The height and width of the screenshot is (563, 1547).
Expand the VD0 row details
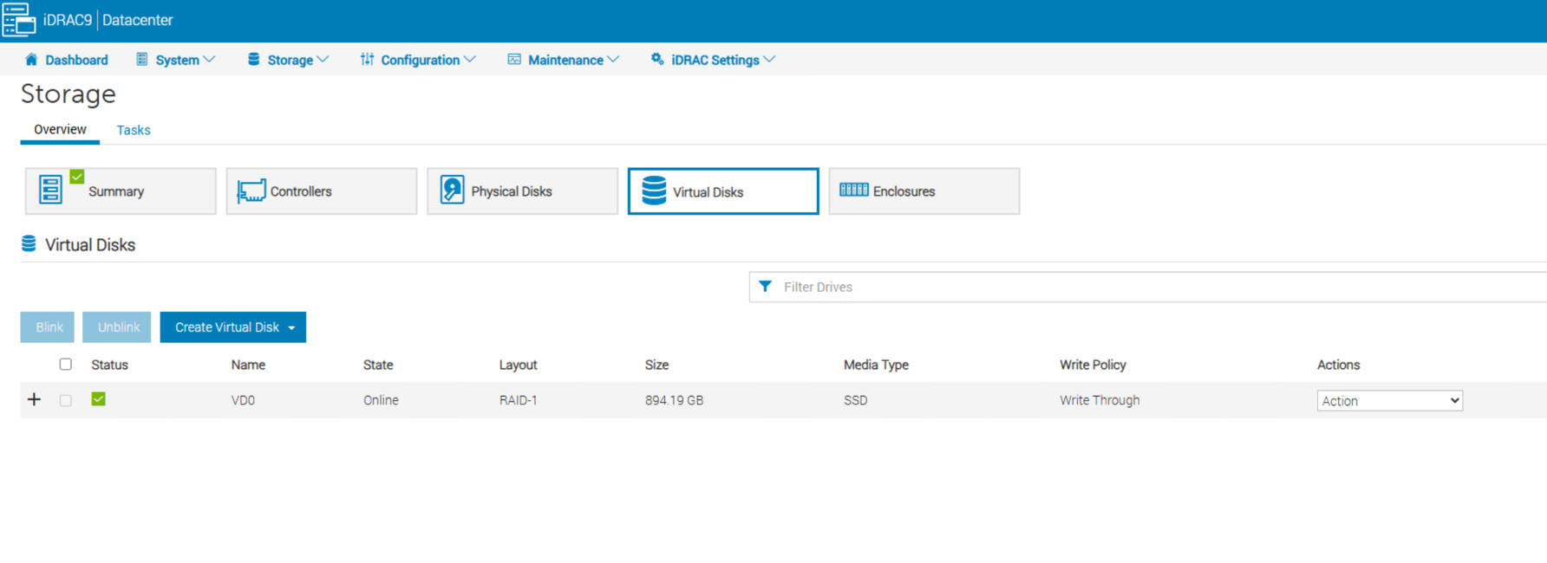tap(34, 399)
